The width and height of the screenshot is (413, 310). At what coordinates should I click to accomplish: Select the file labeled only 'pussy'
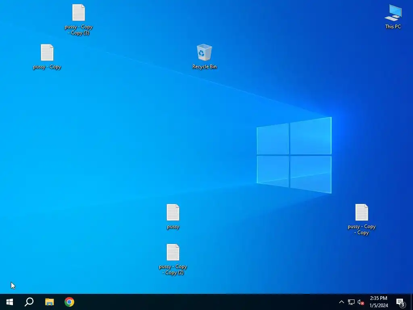coord(173,217)
